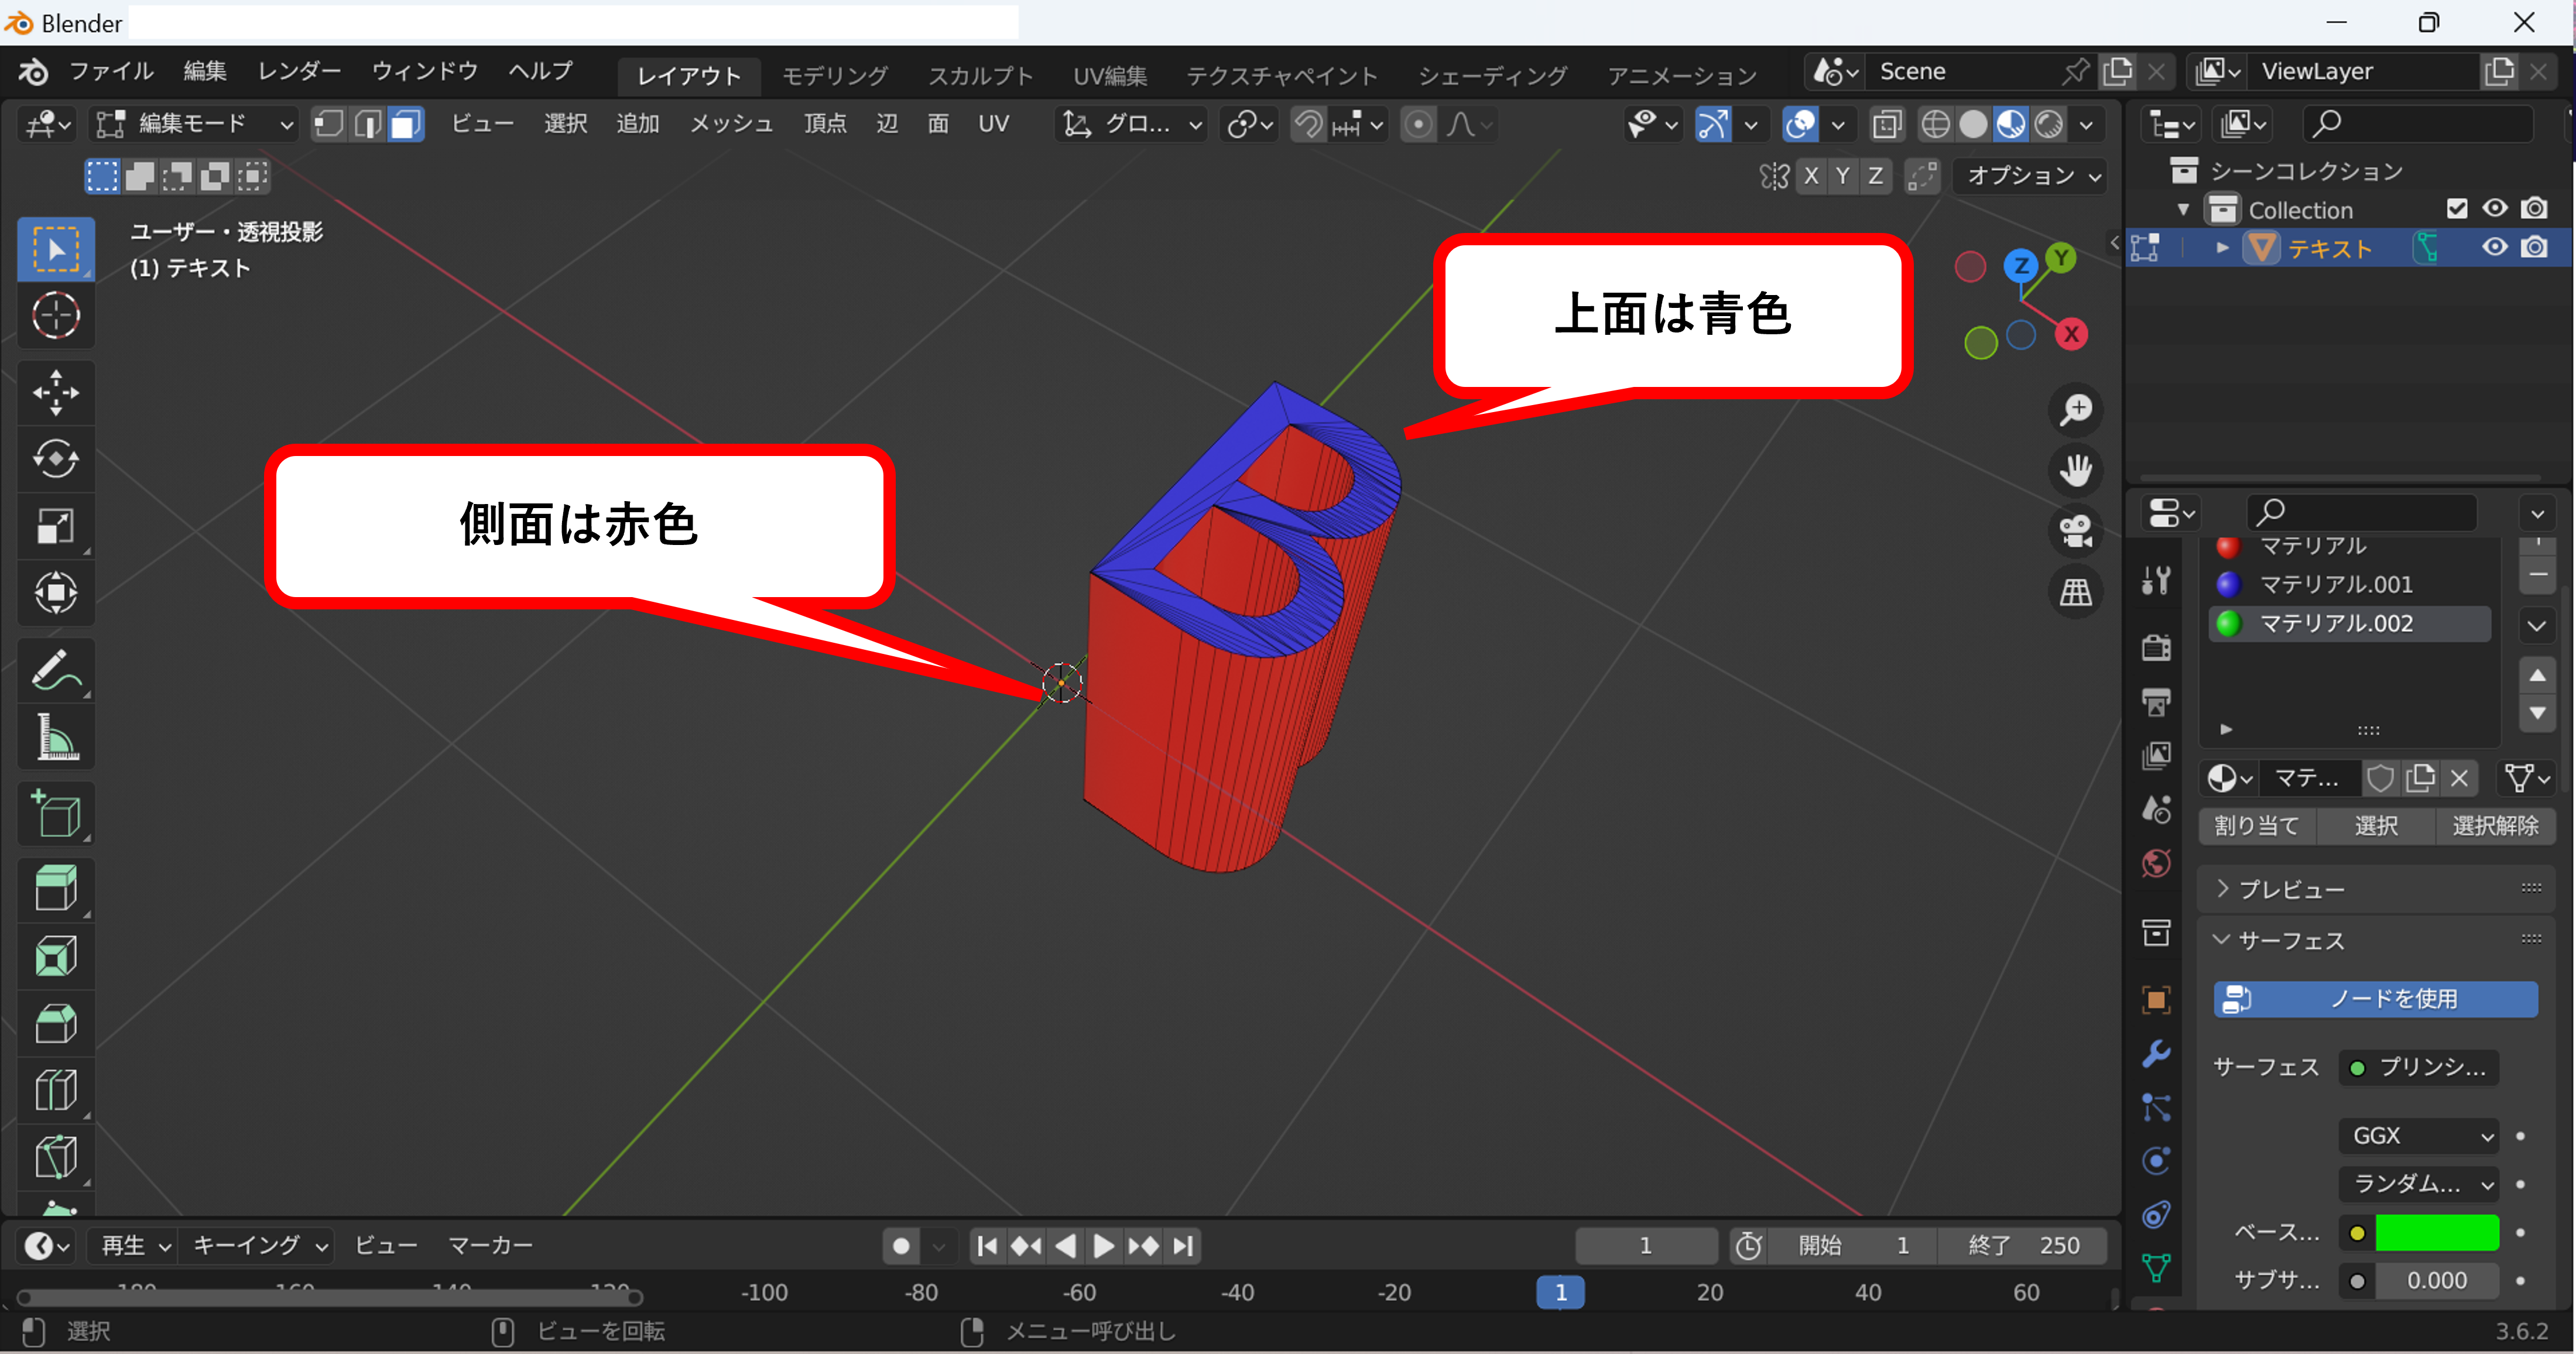Screen dimensions: 2576x1354
Task: Select the Rotate tool icon
Action: tap(56, 459)
